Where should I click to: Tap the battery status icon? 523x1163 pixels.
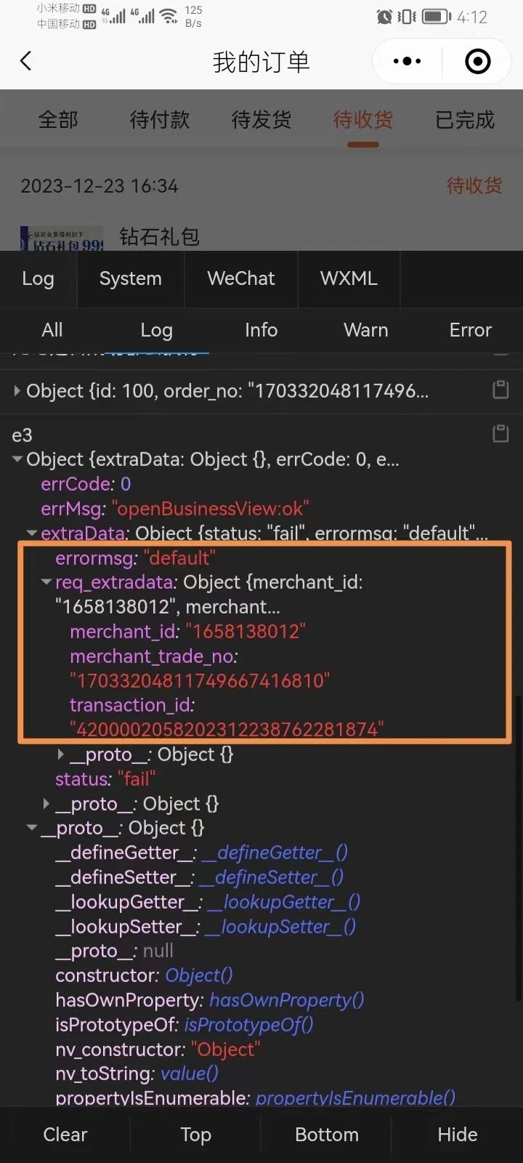436,16
